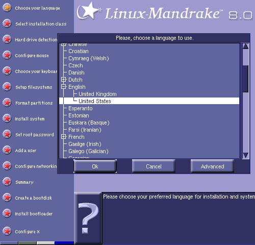255x245 pixels.
Task: Choose United Kingdom under English
Action: point(97,94)
